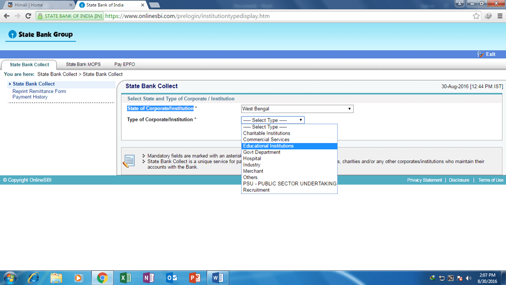The width and height of the screenshot is (506, 285).
Task: Click the taskbar clock showing 2:07 PM
Action: [487, 278]
